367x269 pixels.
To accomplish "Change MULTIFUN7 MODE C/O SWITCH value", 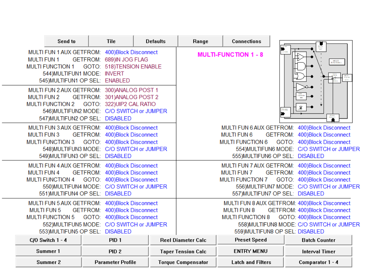I will coord(328,187).
